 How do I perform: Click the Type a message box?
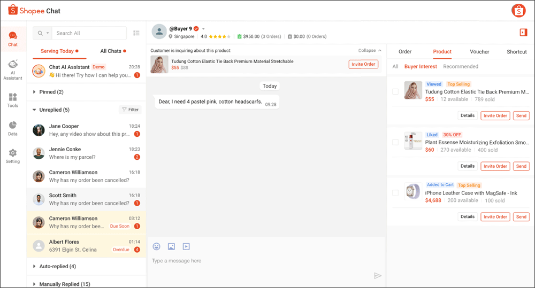(x=266, y=261)
